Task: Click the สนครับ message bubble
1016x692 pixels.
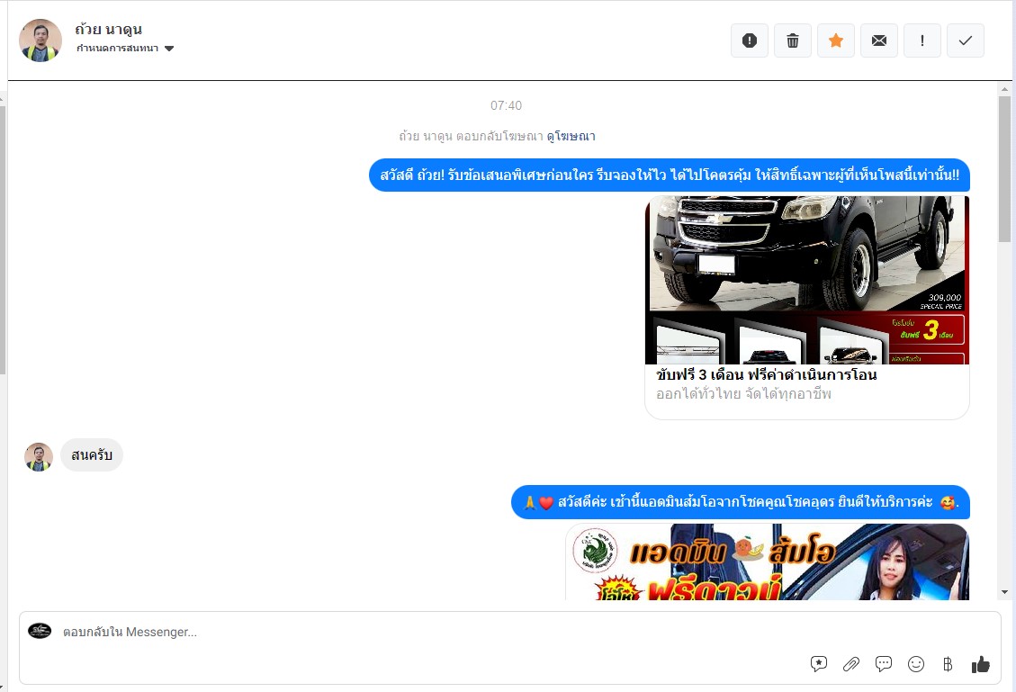Action: pos(92,454)
